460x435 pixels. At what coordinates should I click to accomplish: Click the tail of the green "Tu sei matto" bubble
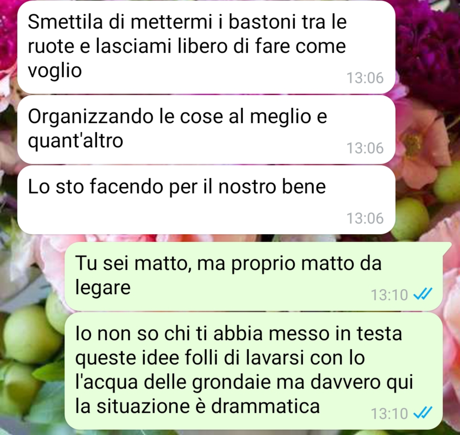pyautogui.click(x=446, y=248)
